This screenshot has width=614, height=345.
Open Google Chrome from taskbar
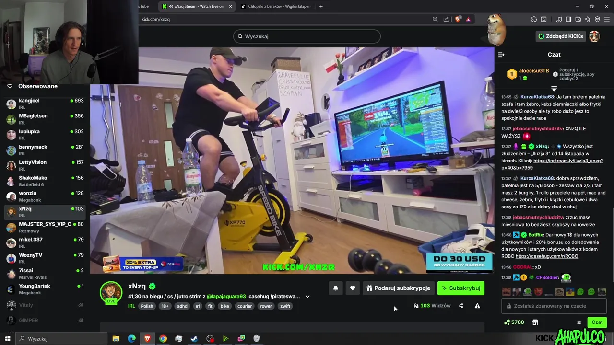(x=163, y=339)
